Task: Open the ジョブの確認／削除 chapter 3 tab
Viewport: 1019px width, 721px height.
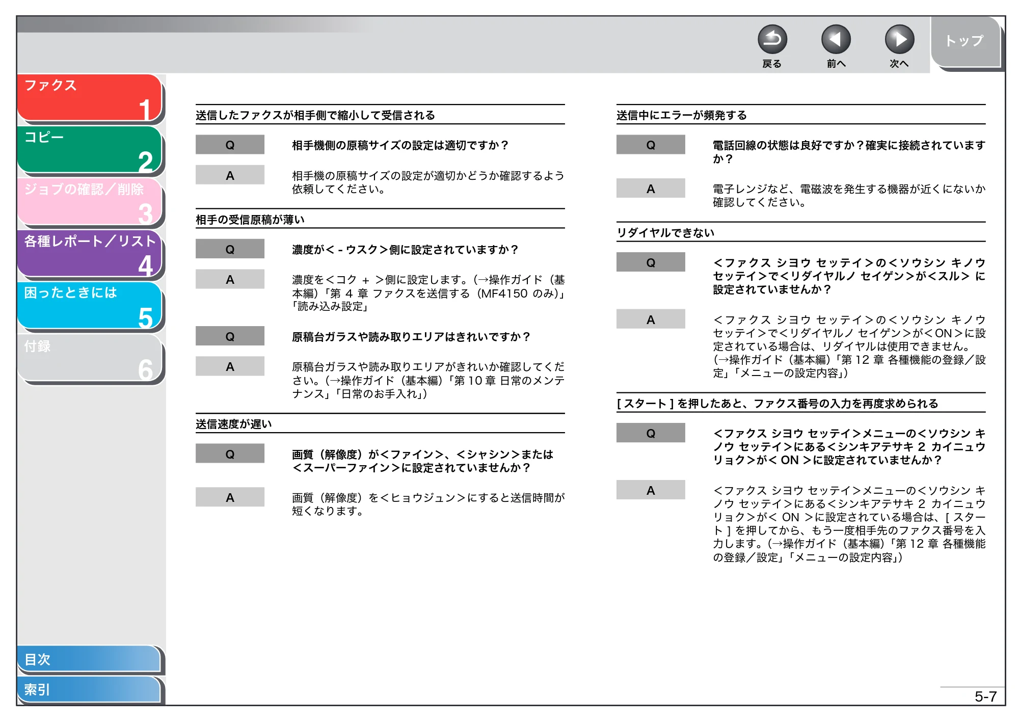Action: pyautogui.click(x=89, y=202)
